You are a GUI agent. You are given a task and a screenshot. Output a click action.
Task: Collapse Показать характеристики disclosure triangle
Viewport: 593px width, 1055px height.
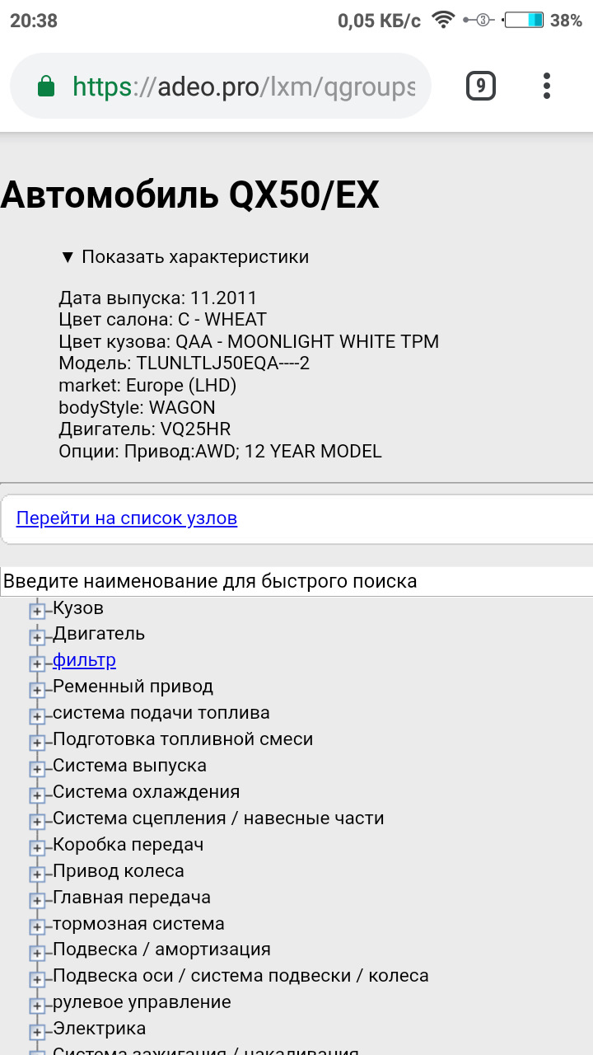pos(68,257)
